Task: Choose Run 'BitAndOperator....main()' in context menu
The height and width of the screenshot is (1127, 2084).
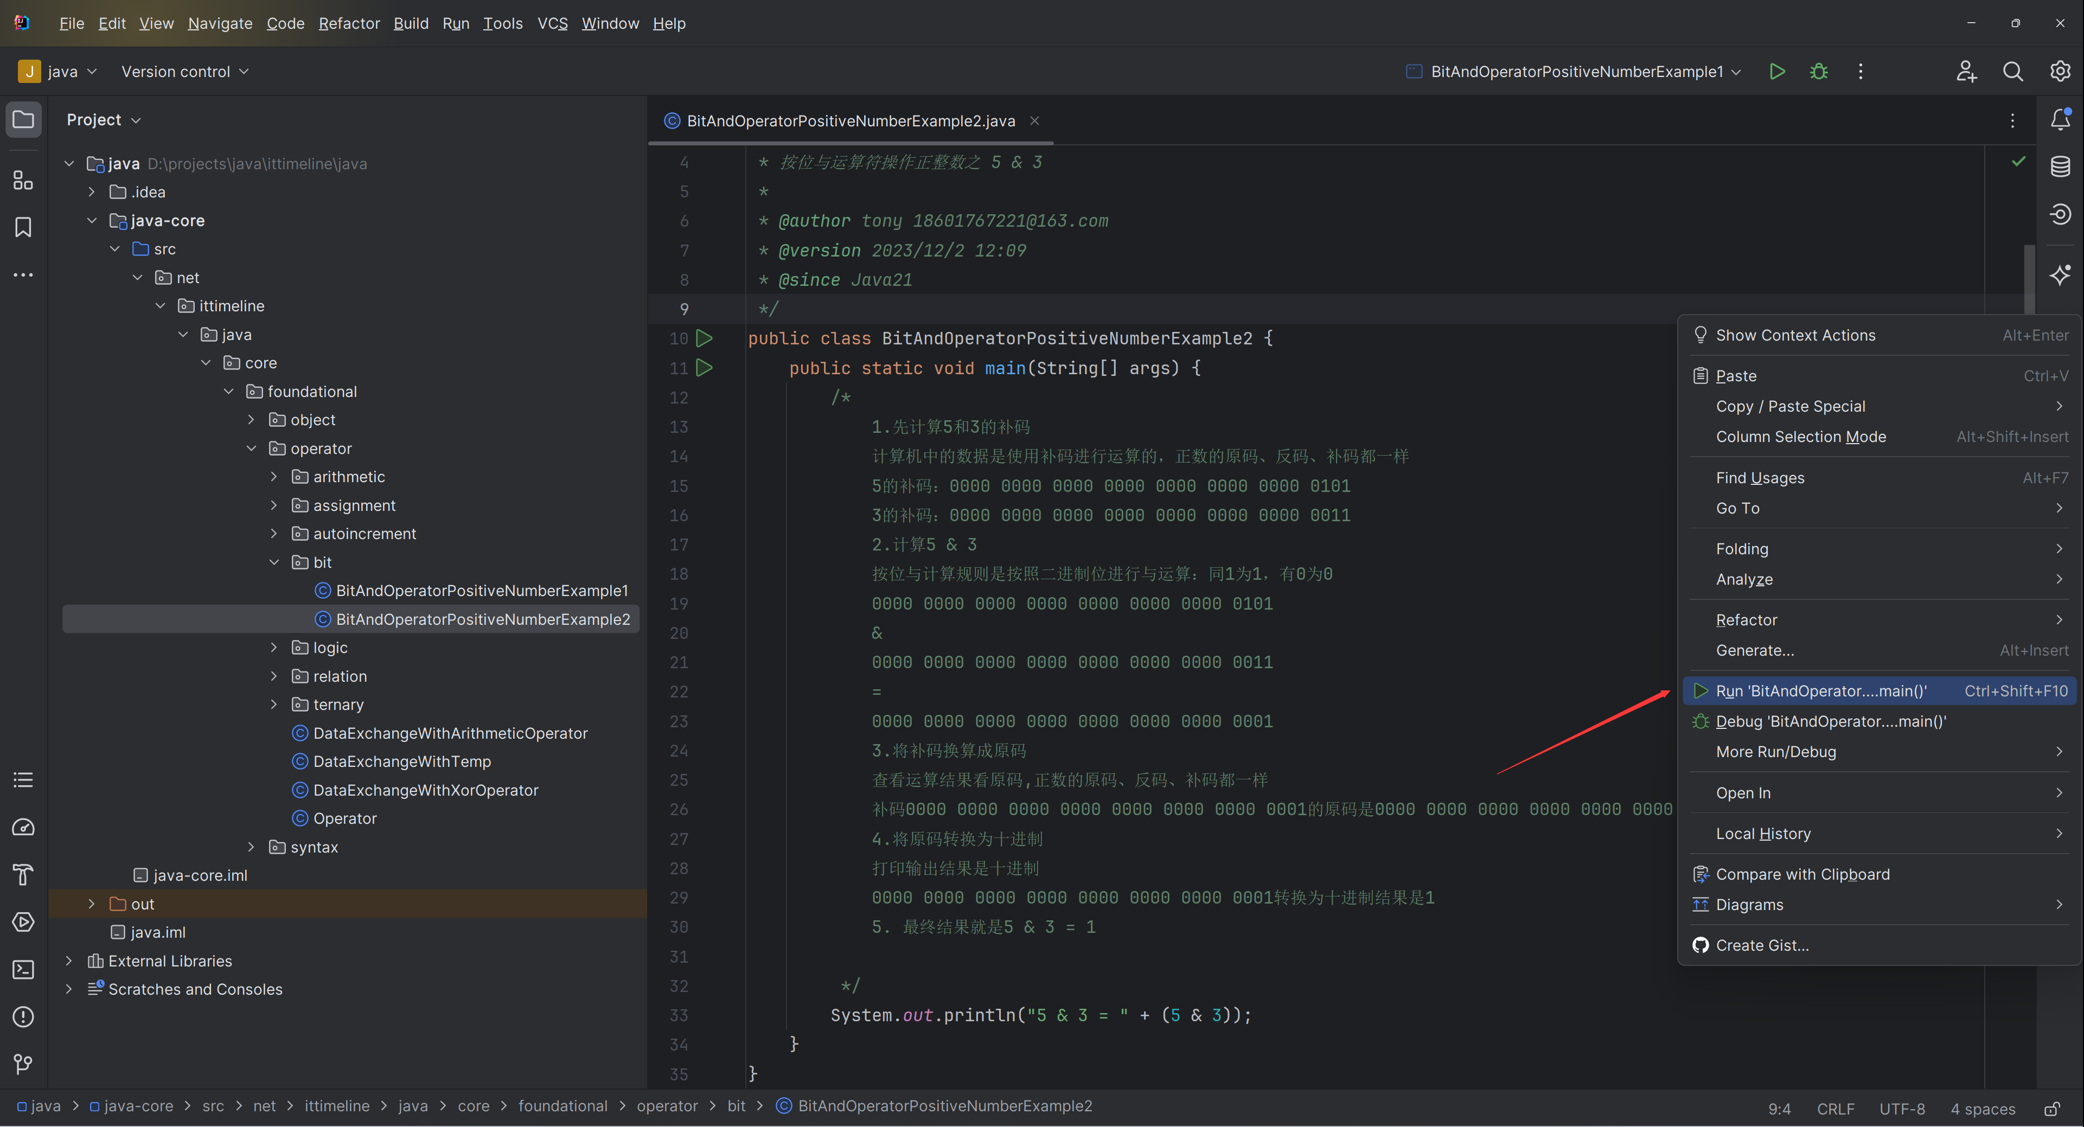Action: [1880, 691]
